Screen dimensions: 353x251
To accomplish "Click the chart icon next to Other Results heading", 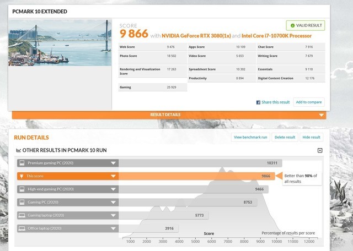I will pyautogui.click(x=18, y=150).
